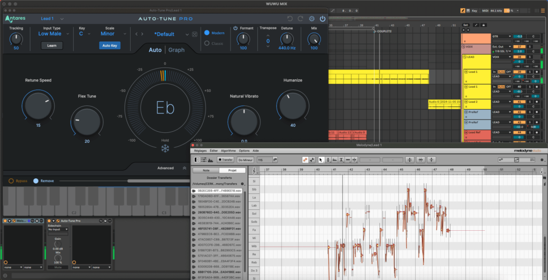The image size is (548, 280).
Task: Click the Flex Tune knob
Action: tap(87, 122)
